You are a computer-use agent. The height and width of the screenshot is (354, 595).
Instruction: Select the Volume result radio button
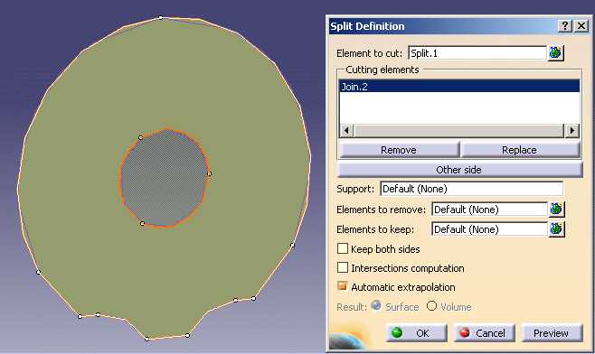pos(431,305)
